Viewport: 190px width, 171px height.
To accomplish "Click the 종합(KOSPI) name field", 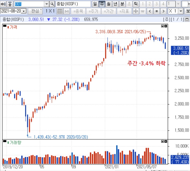I will [73, 4].
